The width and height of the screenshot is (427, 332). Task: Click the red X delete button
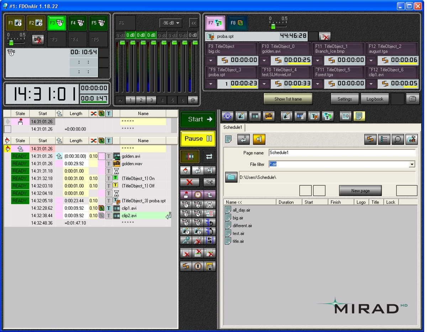(190, 182)
